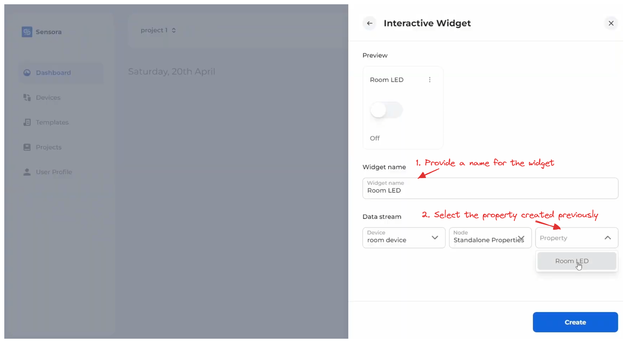
Task: Click inside the Widget name field
Action: pyautogui.click(x=490, y=188)
